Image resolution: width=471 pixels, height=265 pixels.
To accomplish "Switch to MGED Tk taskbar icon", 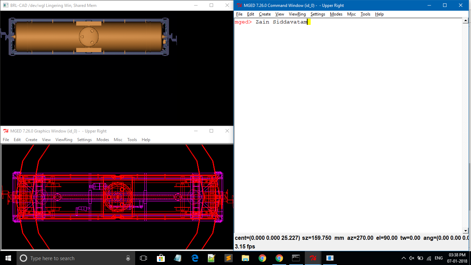I will click(x=313, y=258).
